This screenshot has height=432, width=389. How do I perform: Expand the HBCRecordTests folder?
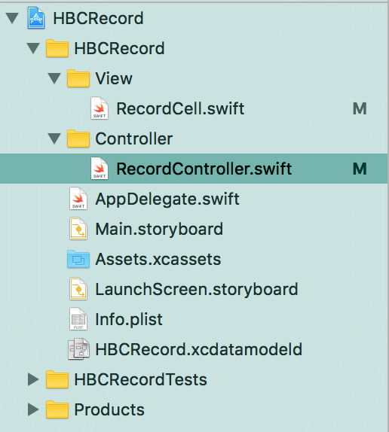click(x=33, y=379)
